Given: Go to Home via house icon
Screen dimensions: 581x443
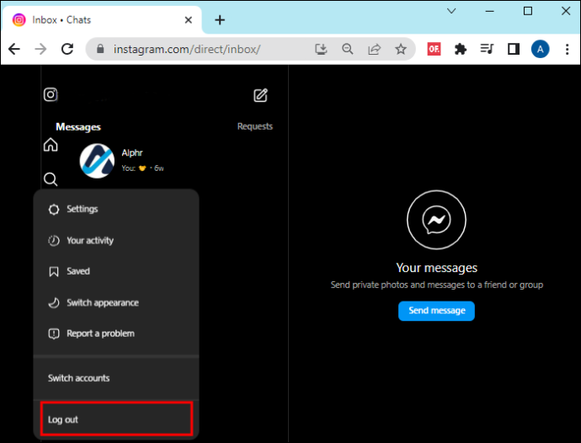Looking at the screenshot, I should [51, 145].
